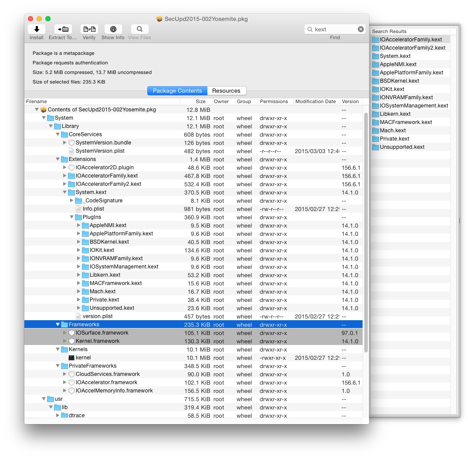Collapse the Frameworks folder
The image size is (468, 459).
tap(58, 324)
